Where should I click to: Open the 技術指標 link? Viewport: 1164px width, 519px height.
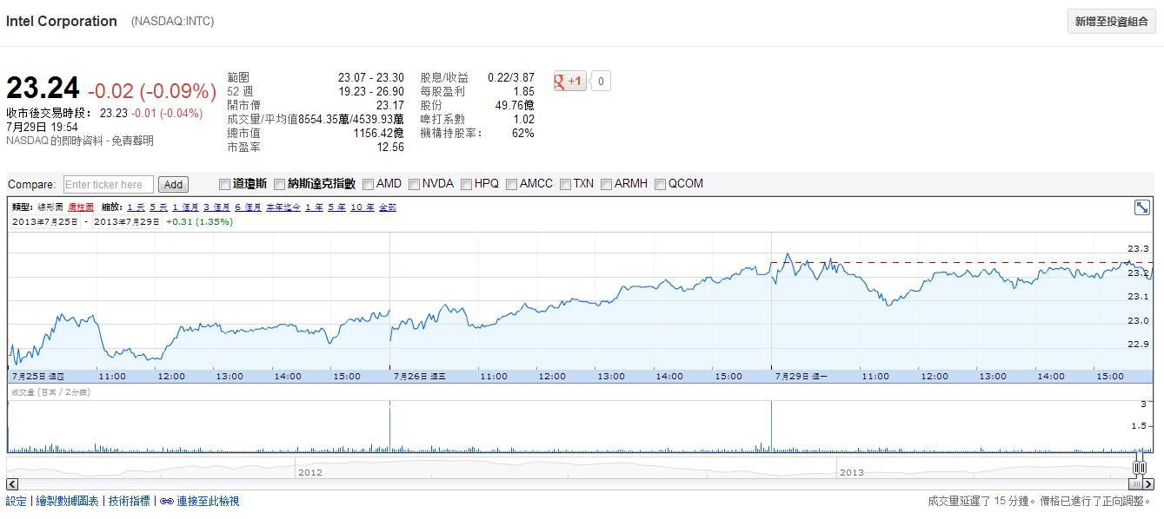(x=130, y=502)
